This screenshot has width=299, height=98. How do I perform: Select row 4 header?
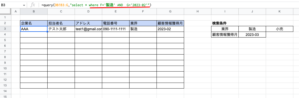6,35
